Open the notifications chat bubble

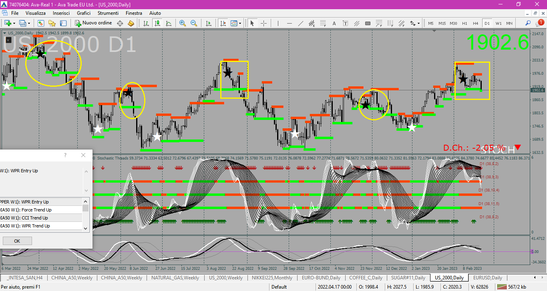539,22
